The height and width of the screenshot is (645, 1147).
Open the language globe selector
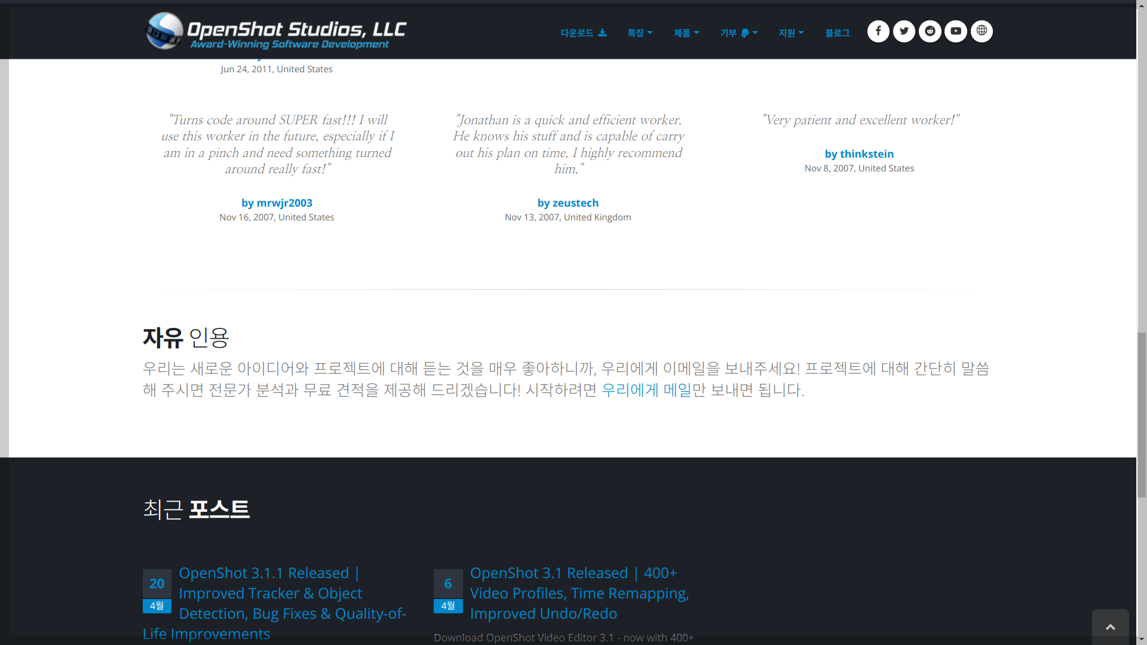[981, 31]
